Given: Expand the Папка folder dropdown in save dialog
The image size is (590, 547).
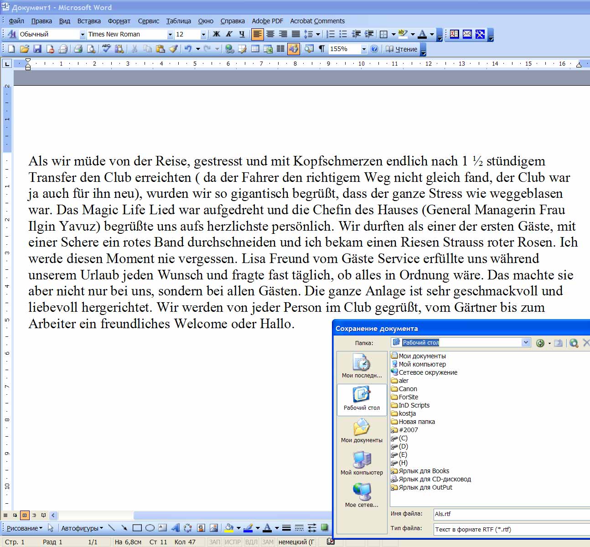Looking at the screenshot, I should [x=526, y=342].
